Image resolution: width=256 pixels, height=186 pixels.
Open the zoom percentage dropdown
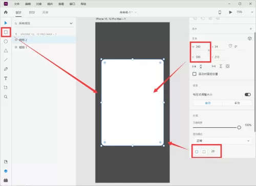[x=252, y=12]
